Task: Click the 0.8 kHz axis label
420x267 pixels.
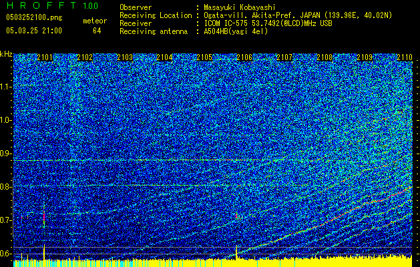Action: tap(6, 187)
